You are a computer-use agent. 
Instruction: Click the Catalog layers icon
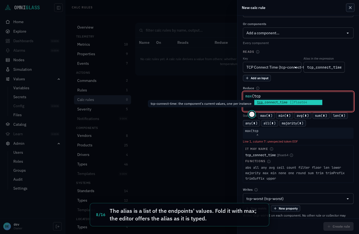click(x=8, y=124)
